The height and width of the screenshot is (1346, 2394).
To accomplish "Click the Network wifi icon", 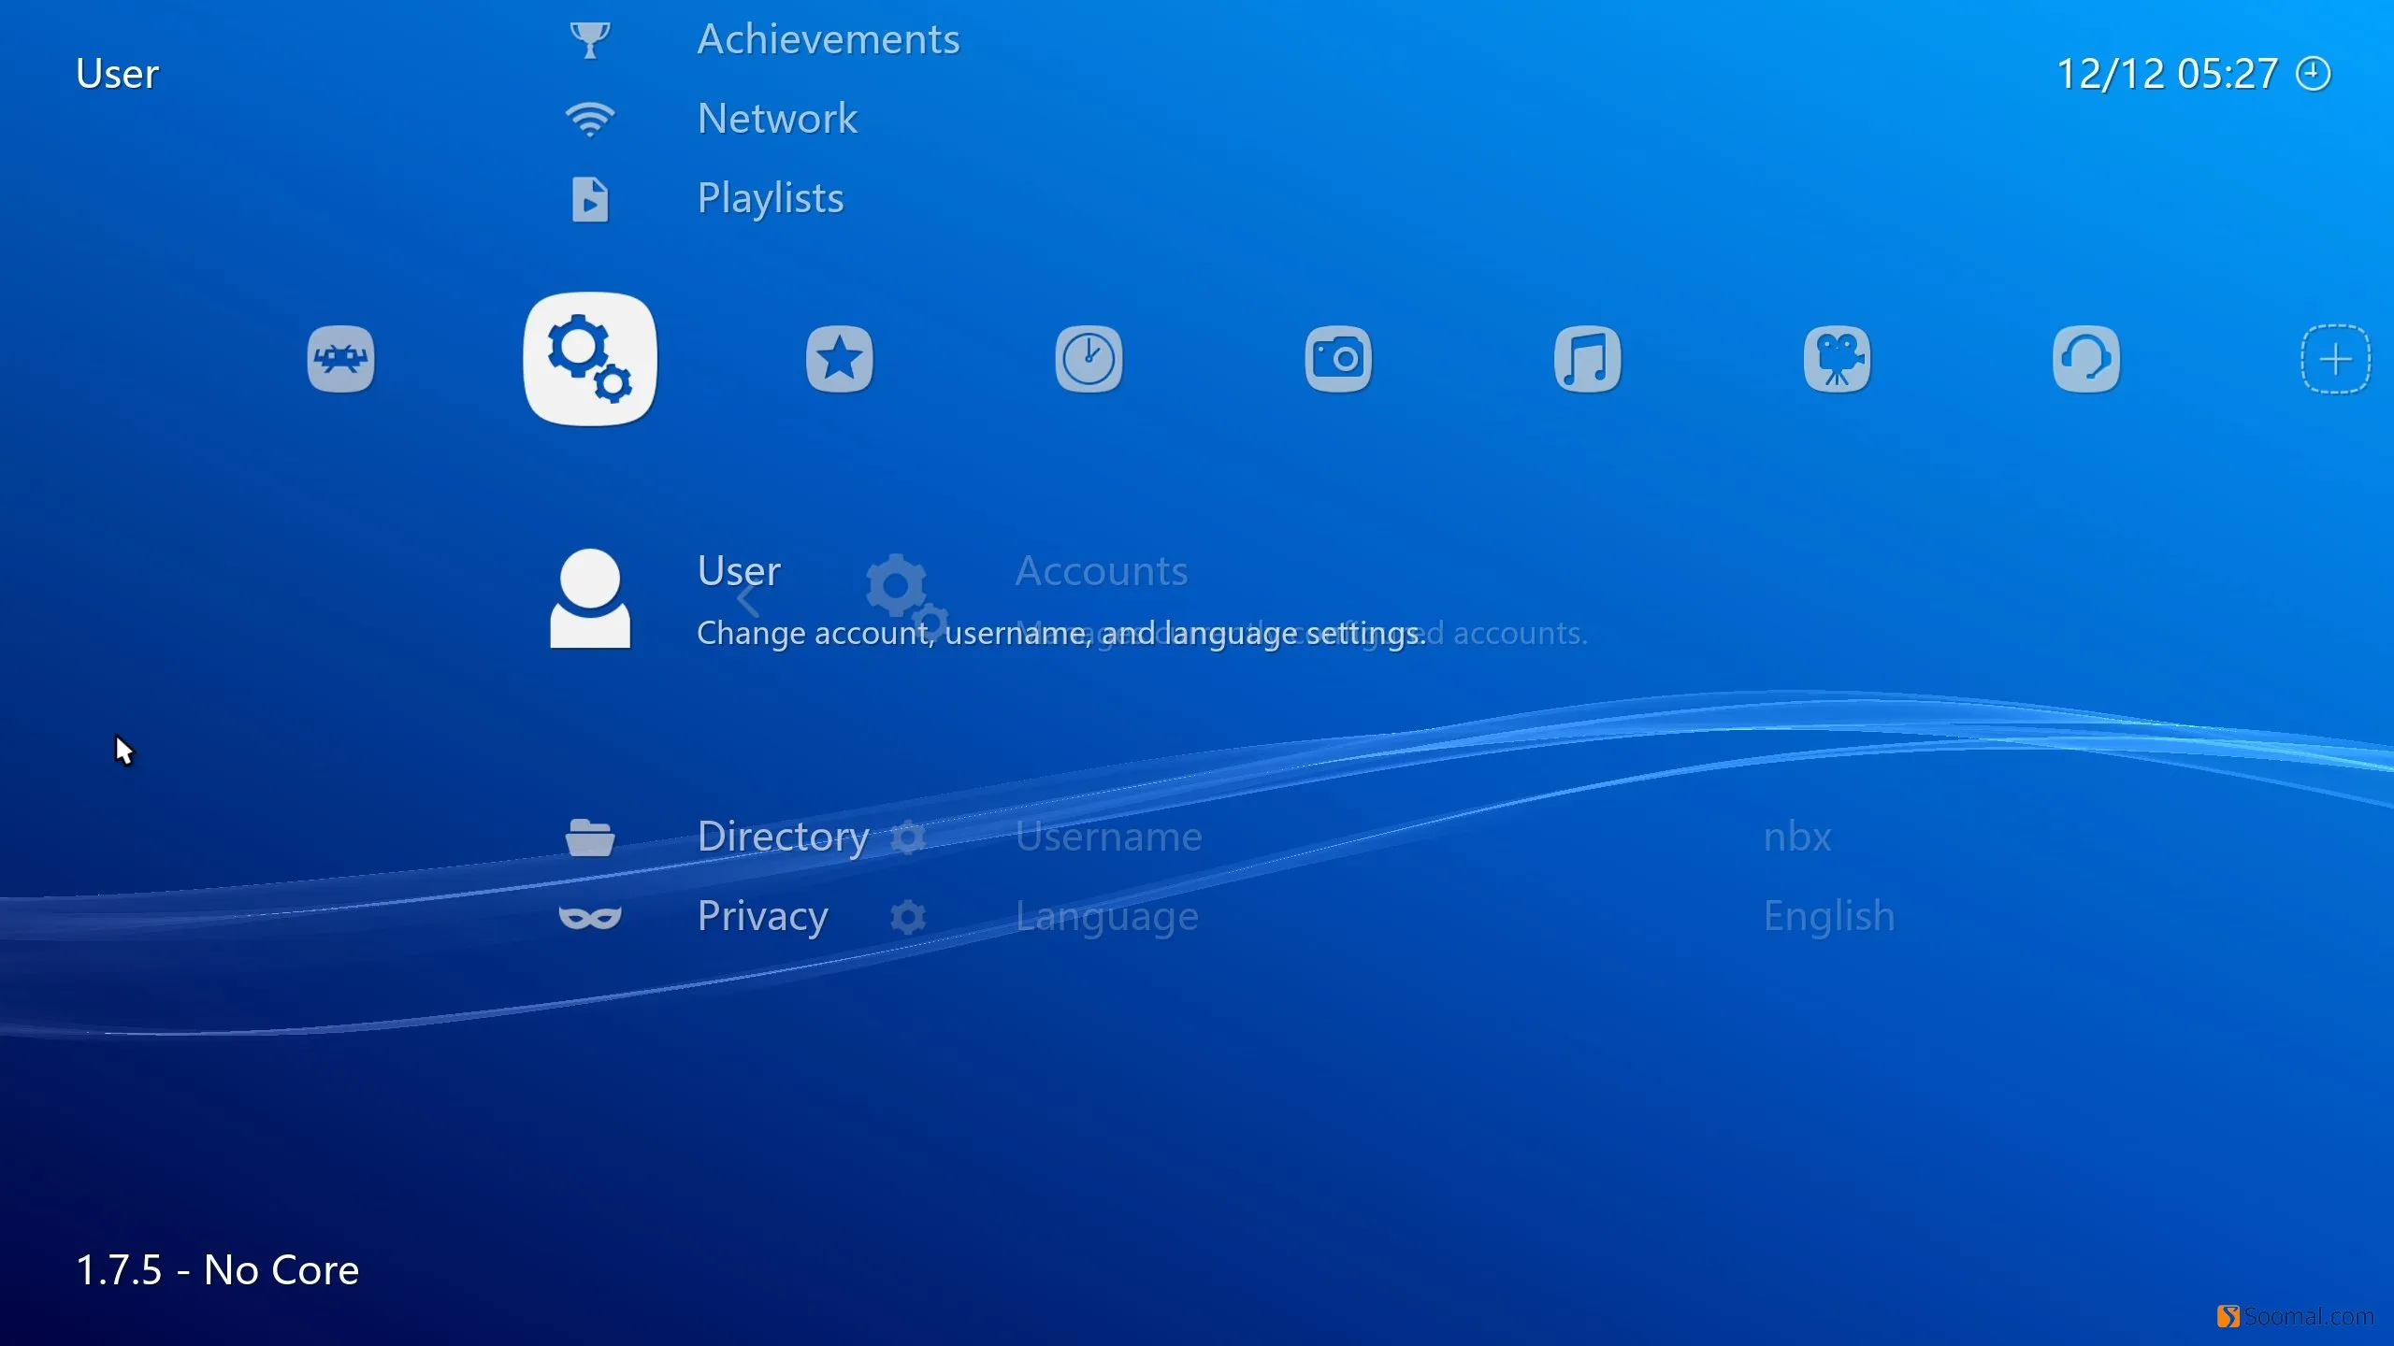I will coord(590,119).
